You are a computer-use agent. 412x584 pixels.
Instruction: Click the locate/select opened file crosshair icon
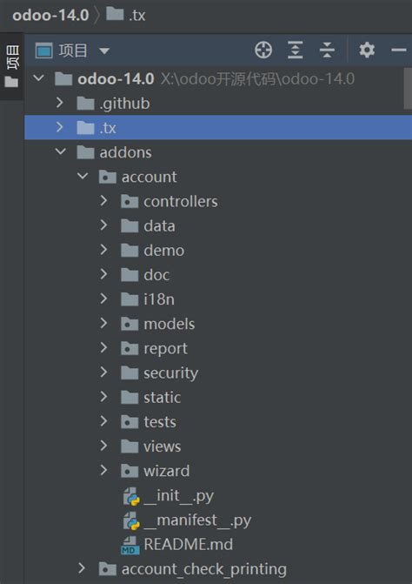(x=263, y=50)
